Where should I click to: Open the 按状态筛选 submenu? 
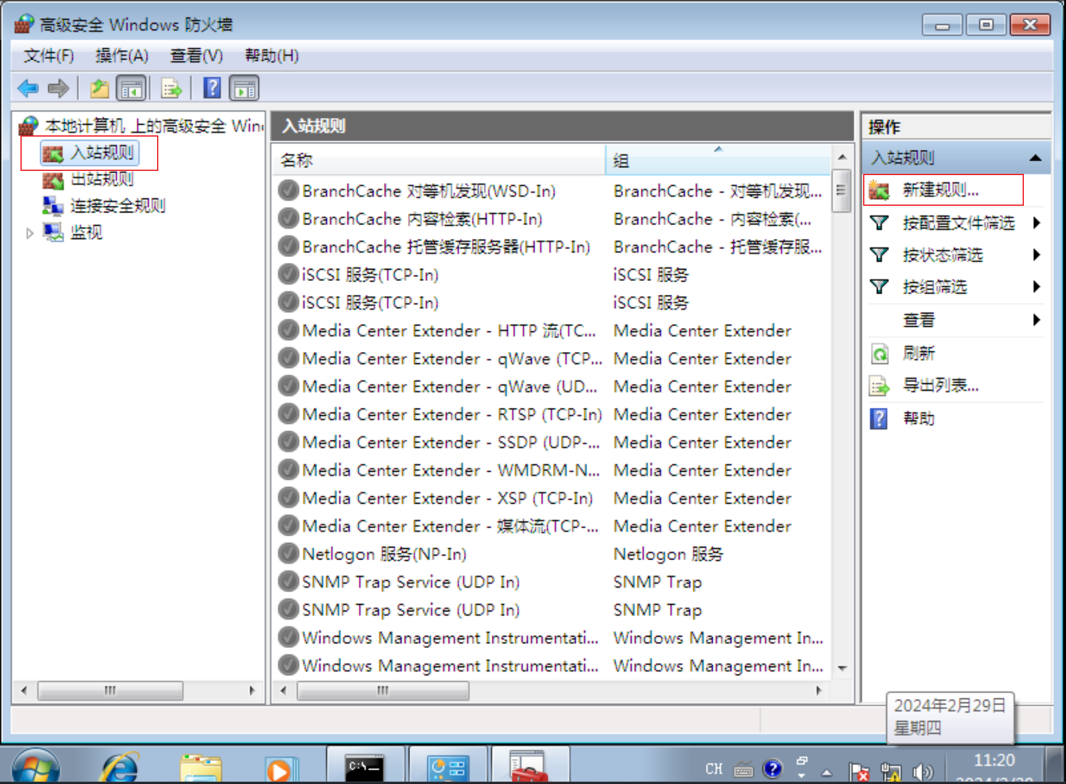(x=955, y=255)
